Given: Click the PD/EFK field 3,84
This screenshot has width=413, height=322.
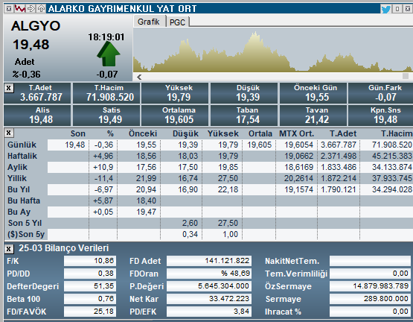Looking at the screenshot, I should pyautogui.click(x=209, y=312).
